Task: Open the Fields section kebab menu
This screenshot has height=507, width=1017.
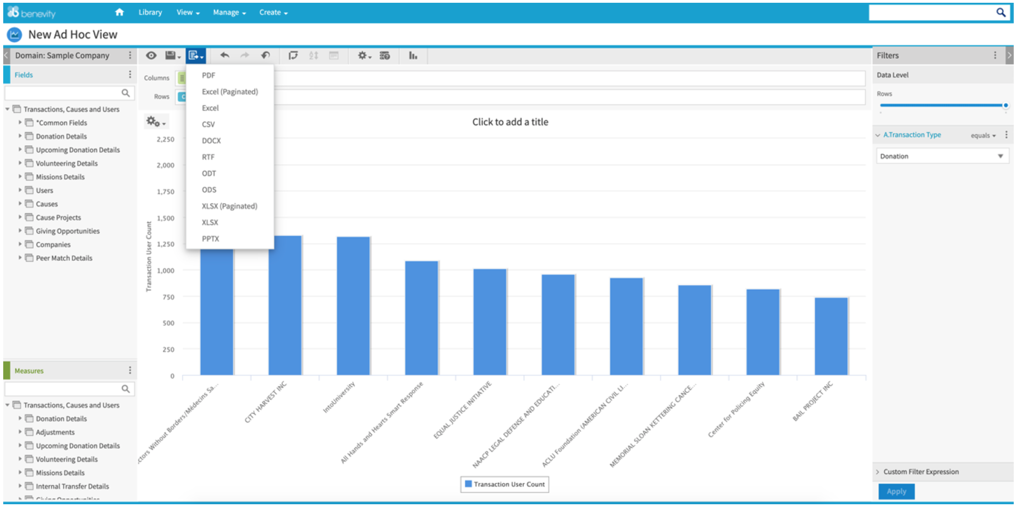Action: [130, 75]
